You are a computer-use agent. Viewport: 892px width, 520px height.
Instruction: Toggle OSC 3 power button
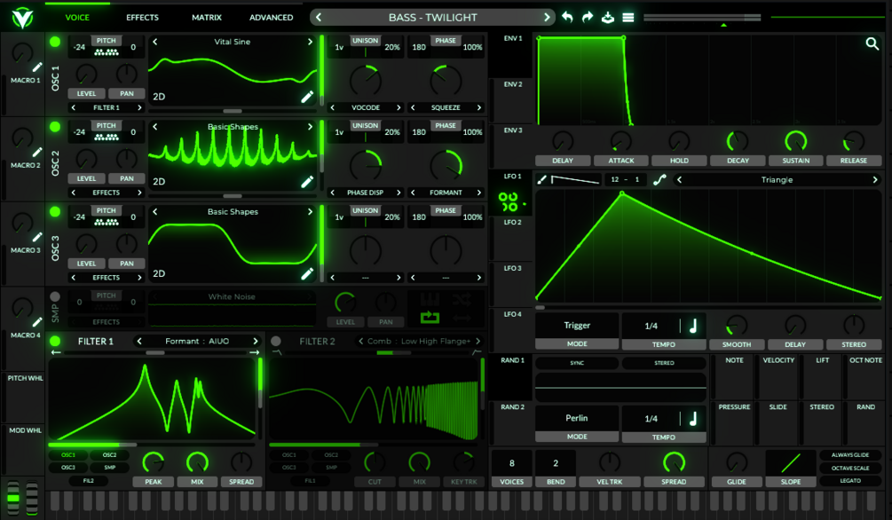(55, 212)
